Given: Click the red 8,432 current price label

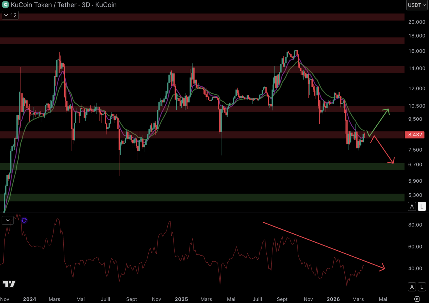Looking at the screenshot, I should coord(415,135).
